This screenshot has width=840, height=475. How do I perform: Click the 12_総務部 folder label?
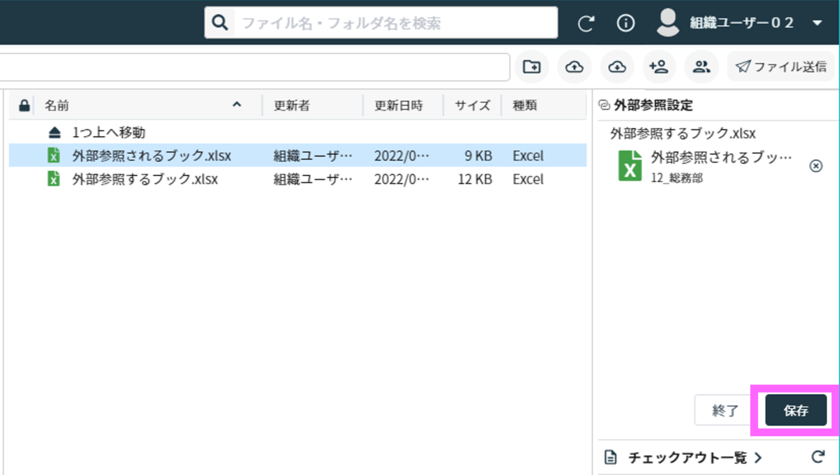(676, 178)
